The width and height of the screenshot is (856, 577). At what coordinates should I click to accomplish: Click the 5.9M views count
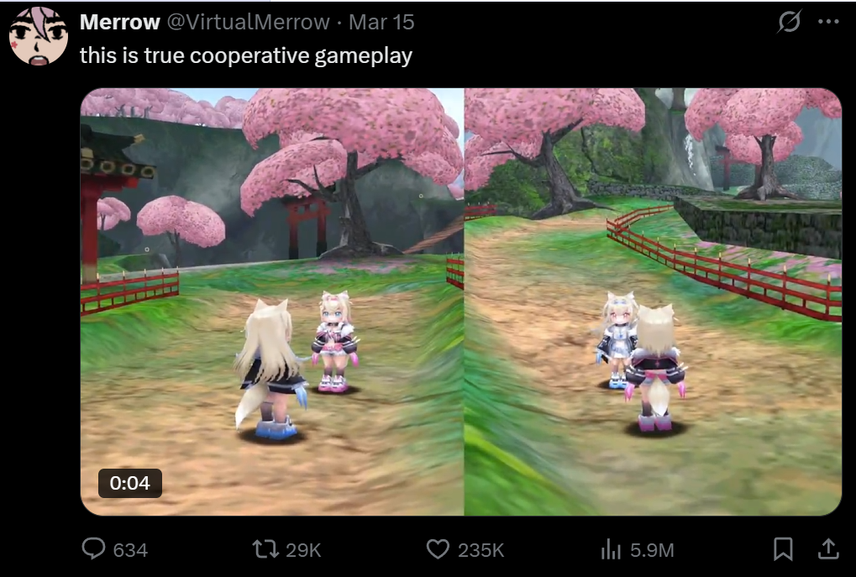tap(652, 550)
